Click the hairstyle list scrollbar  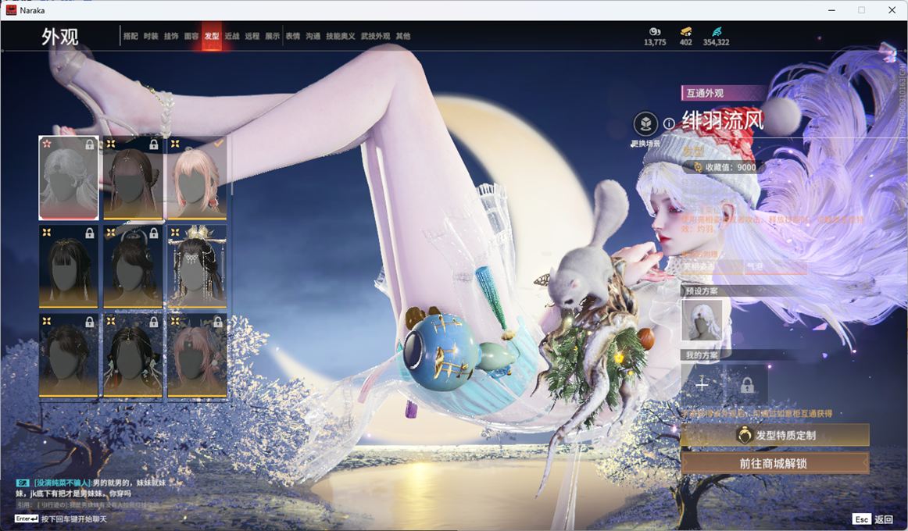pos(231,168)
